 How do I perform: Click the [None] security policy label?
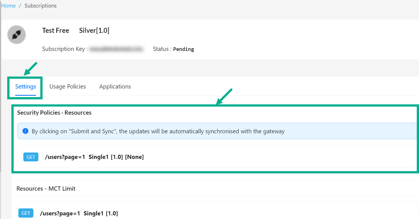click(x=135, y=157)
